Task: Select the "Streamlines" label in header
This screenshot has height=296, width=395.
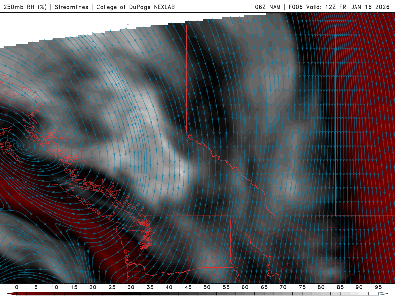Action: pos(72,7)
